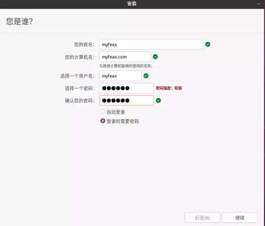Click the 选择一个用户名 input field
Image resolution: width=265 pixels, height=226 pixels.
click(120, 76)
